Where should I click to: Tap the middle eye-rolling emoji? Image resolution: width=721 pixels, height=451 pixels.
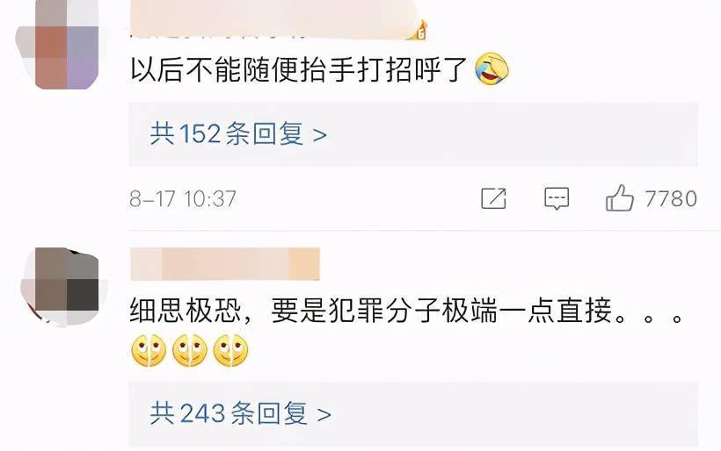(189, 350)
